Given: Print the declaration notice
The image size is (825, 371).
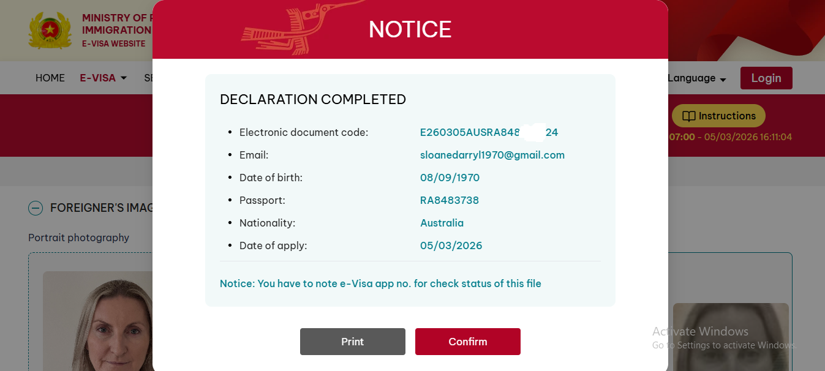Looking at the screenshot, I should pos(352,342).
